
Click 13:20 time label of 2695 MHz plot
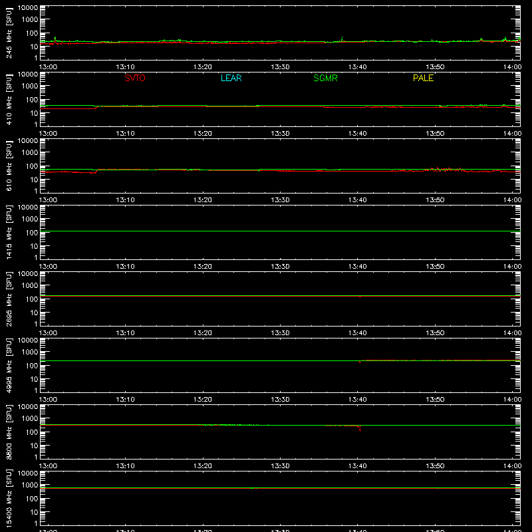203,333
